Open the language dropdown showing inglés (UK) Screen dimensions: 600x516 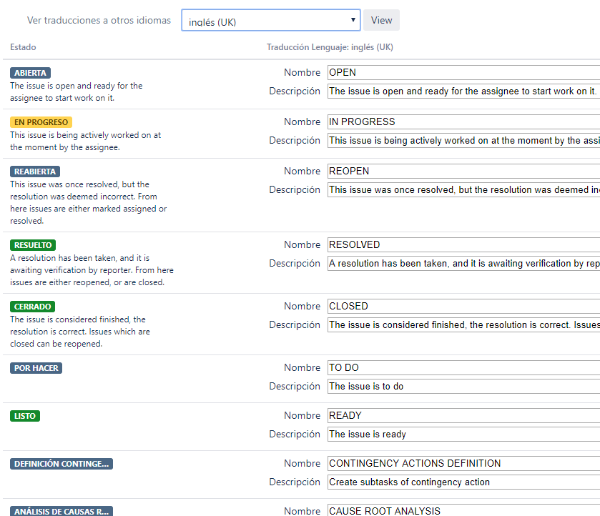click(270, 20)
